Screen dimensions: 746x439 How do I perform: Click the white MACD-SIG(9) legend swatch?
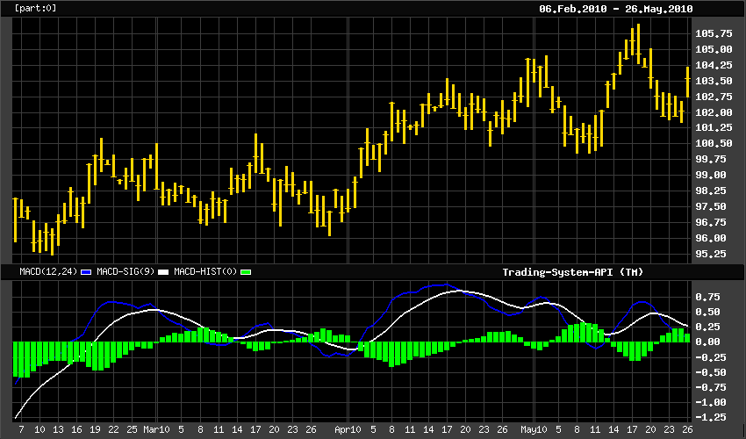[163, 272]
